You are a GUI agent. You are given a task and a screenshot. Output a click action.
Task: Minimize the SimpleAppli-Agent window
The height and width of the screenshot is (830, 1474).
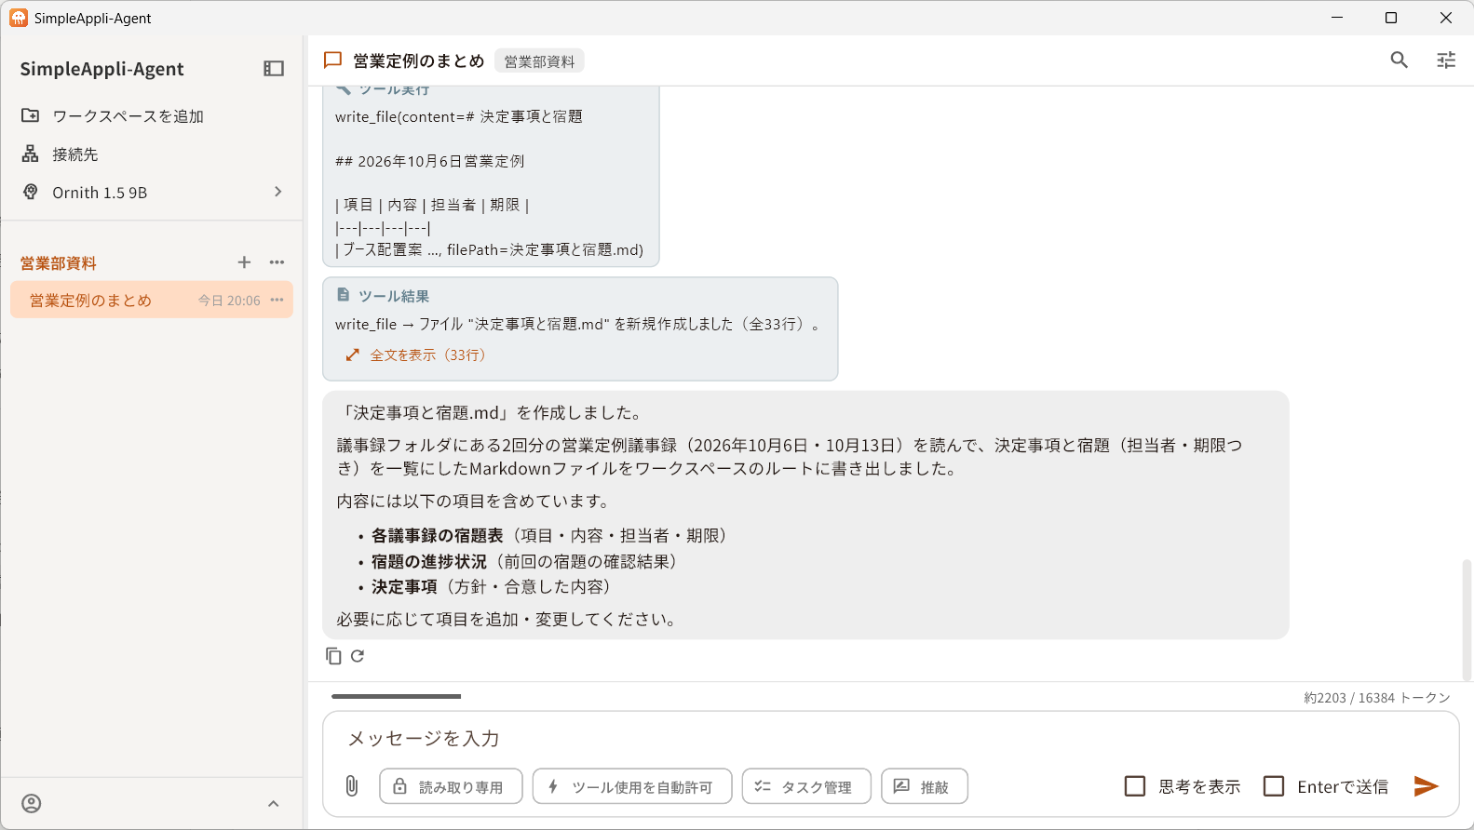[1337, 18]
